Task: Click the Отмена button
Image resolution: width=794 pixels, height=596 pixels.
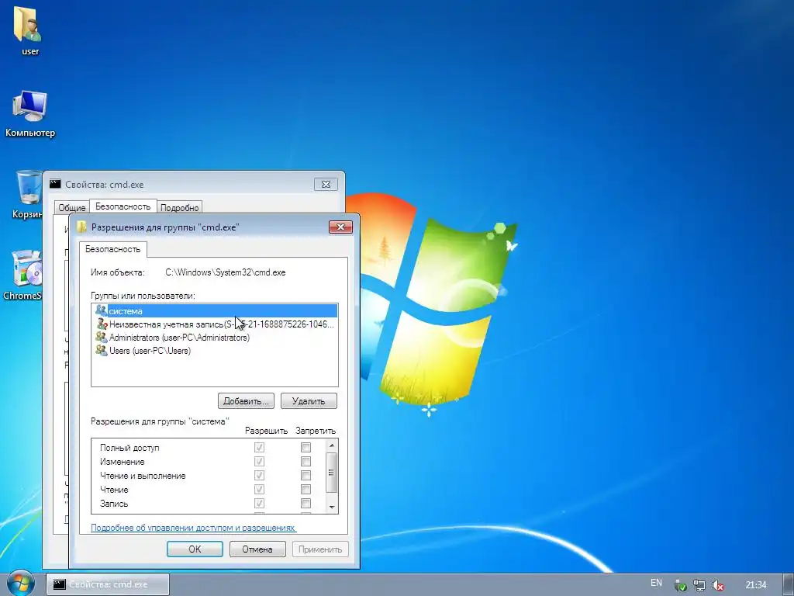Action: [x=257, y=549]
